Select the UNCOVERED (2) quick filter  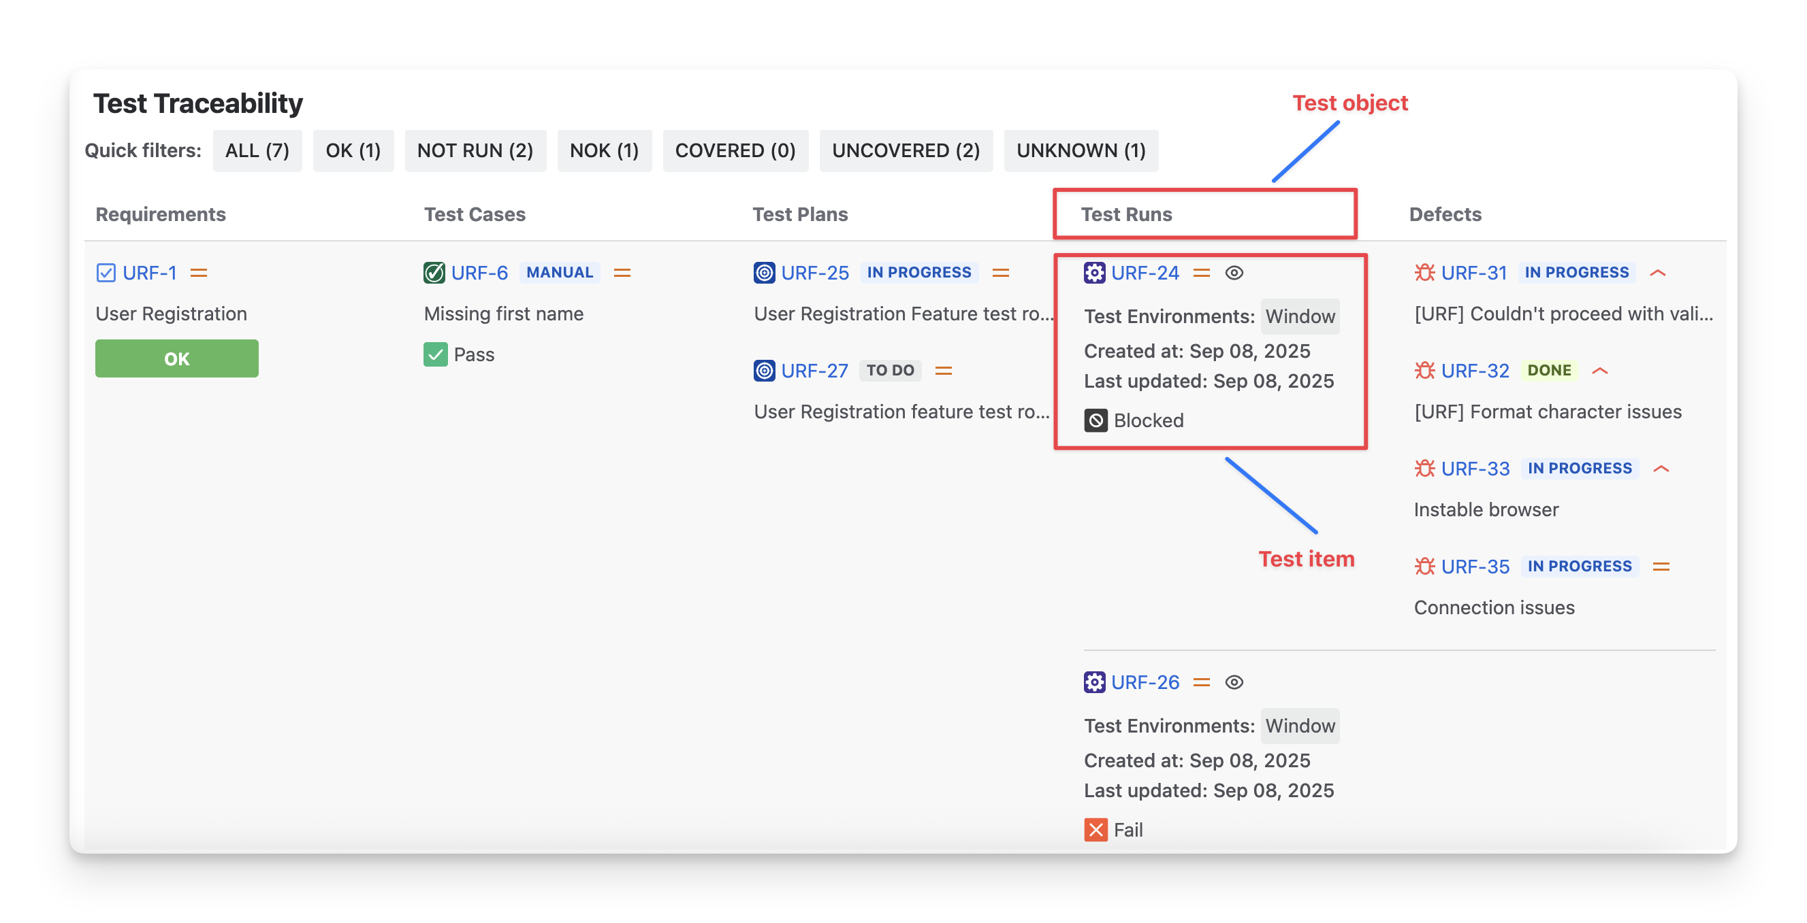[905, 151]
